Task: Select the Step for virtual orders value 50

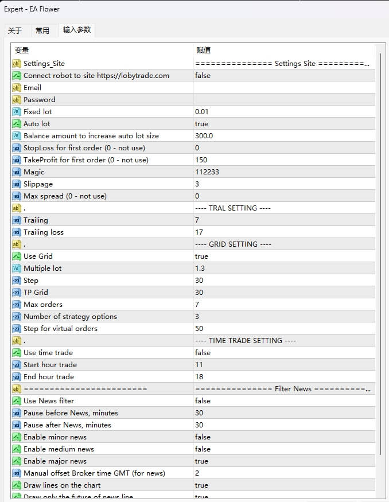Action: pos(199,329)
